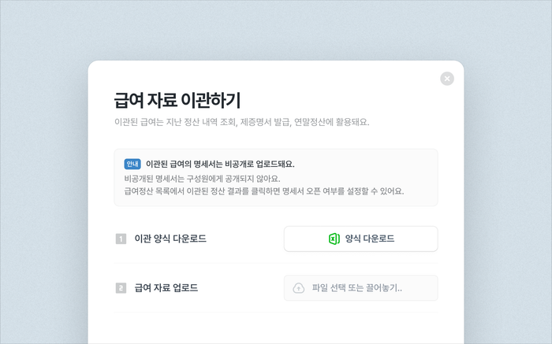Viewport: 552px width, 344px height.
Task: Click the notice title about 비공개로 업로드돼요
Action: pyautogui.click(x=220, y=164)
